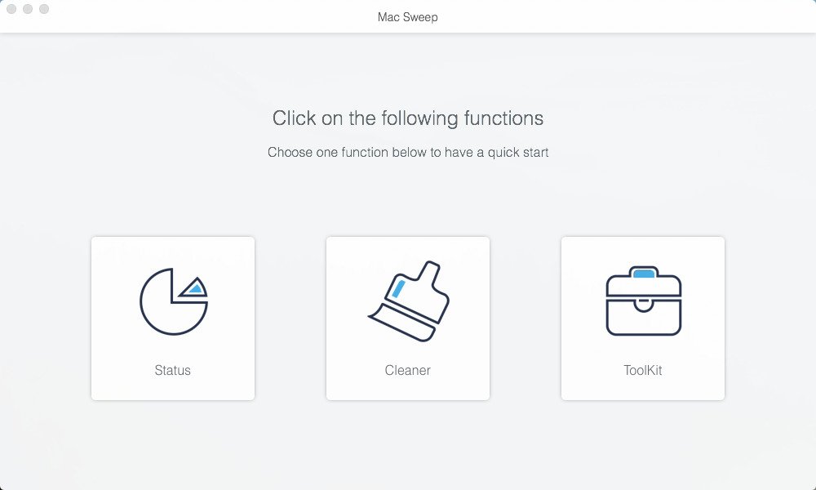The width and height of the screenshot is (816, 490).
Task: Choose the ToolKit function card
Action: [x=643, y=318]
